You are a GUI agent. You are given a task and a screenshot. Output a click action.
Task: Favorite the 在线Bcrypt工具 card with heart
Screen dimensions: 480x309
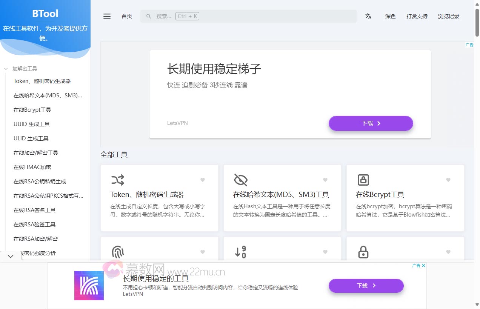[x=448, y=180]
